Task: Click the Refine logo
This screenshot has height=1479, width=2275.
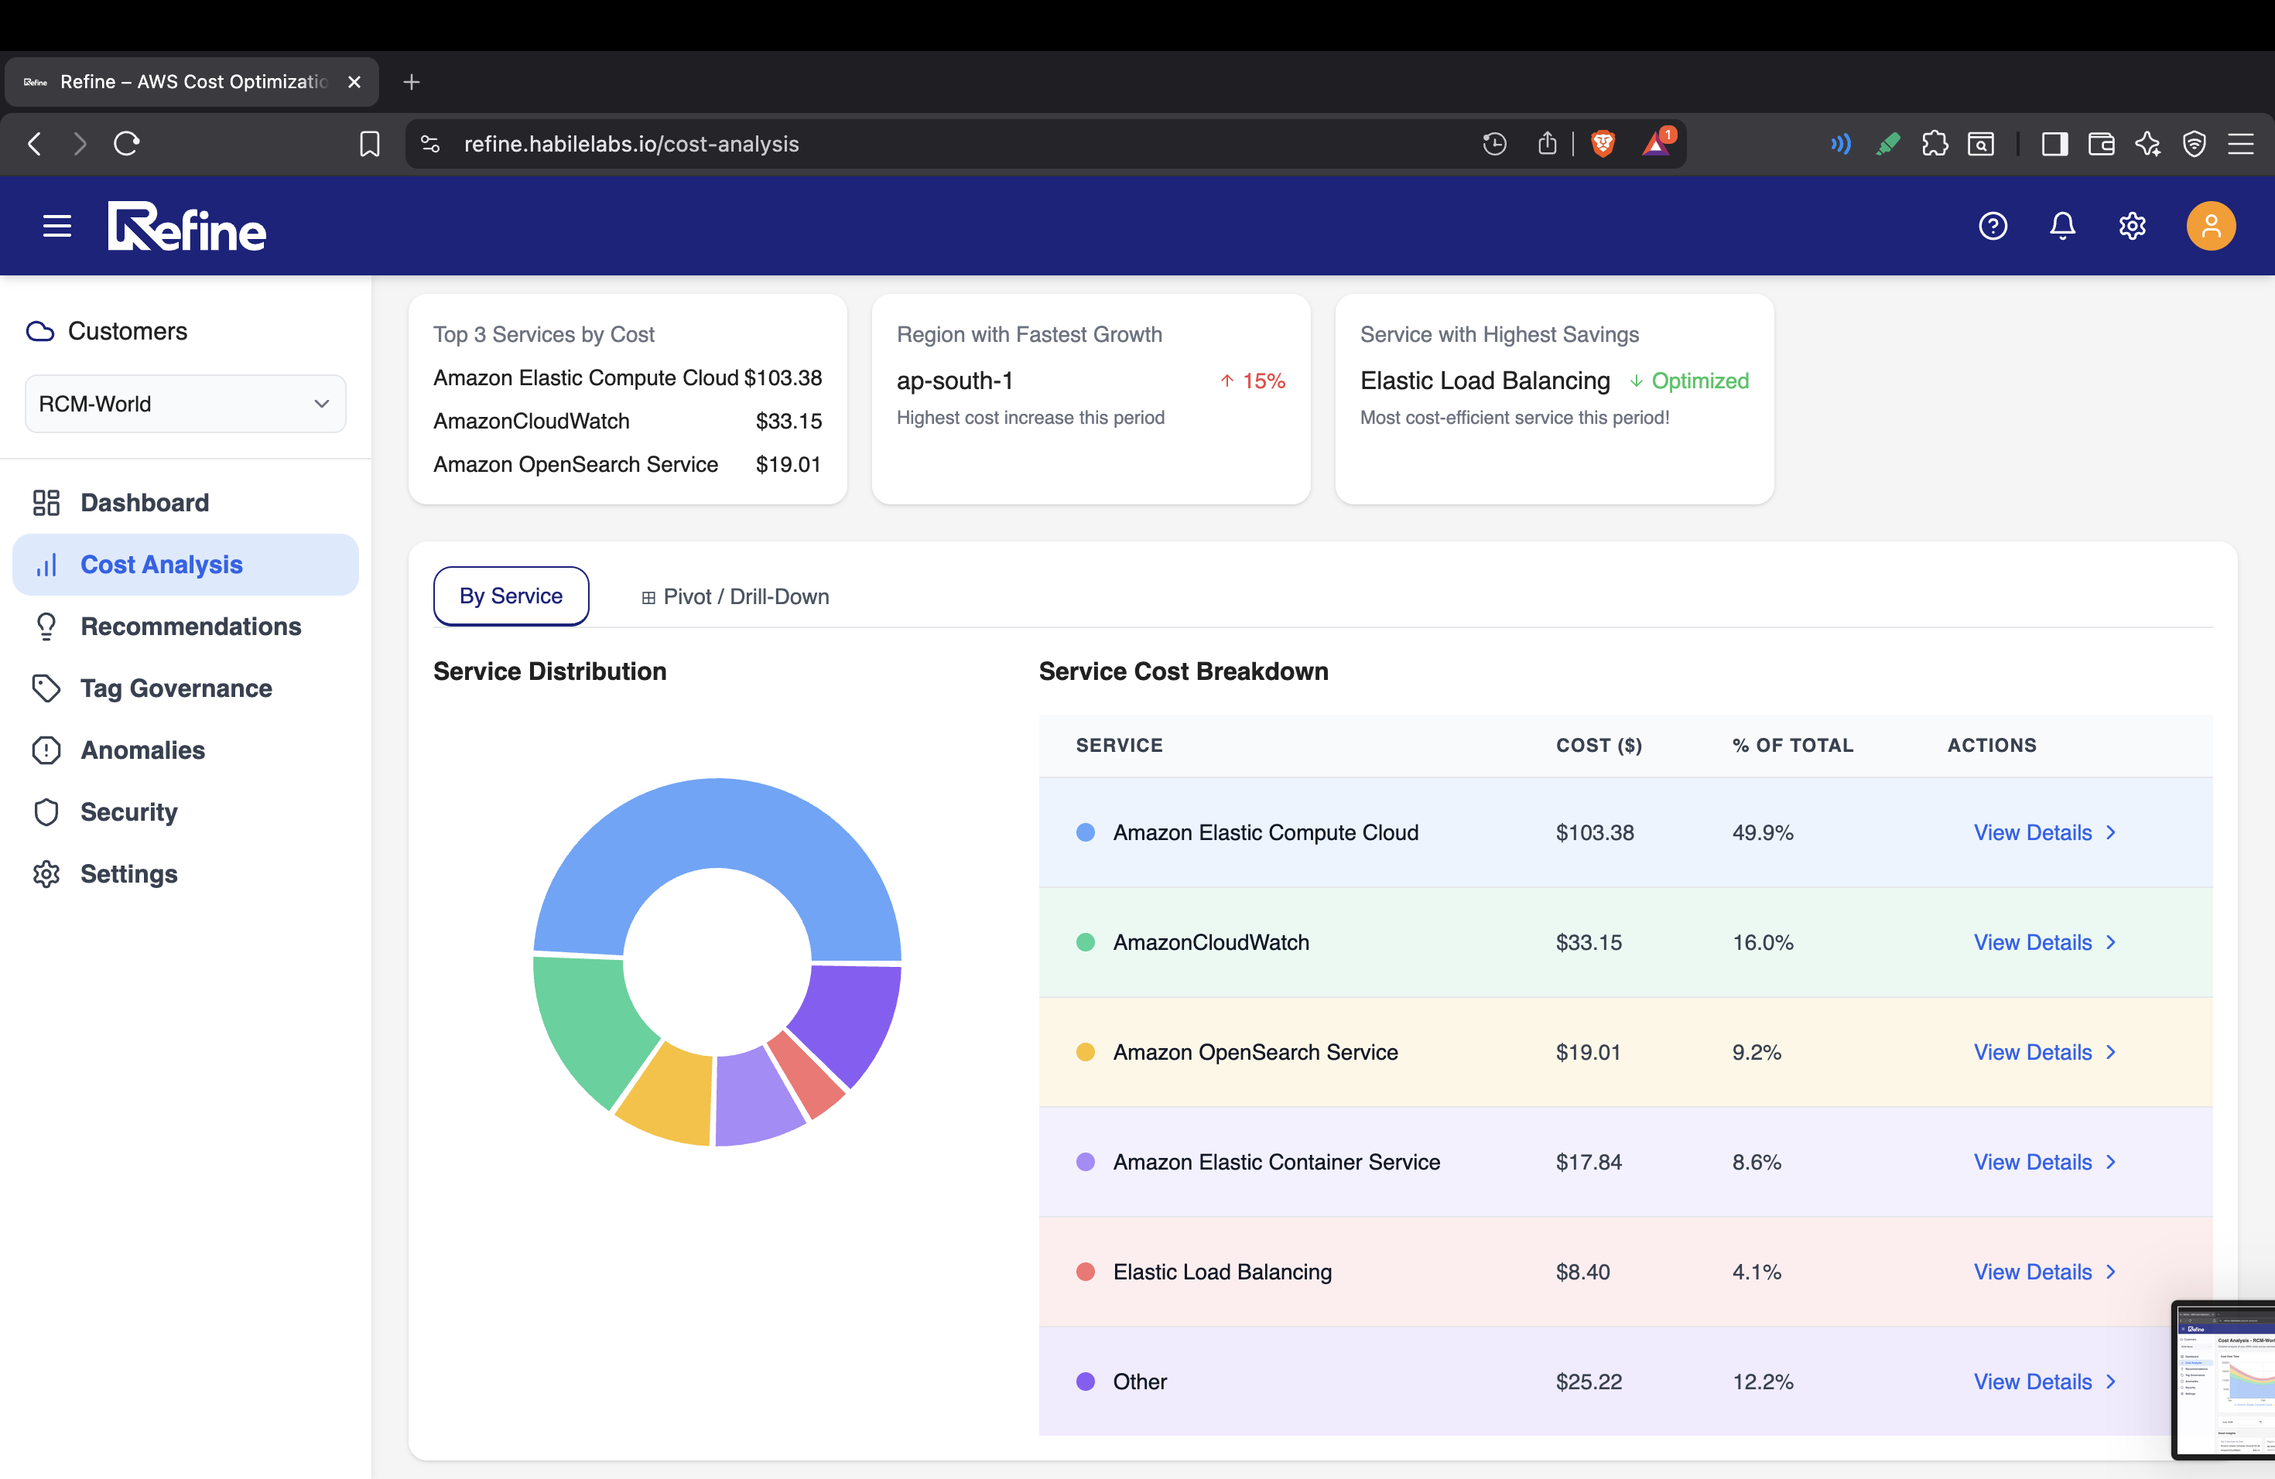Action: (x=186, y=227)
